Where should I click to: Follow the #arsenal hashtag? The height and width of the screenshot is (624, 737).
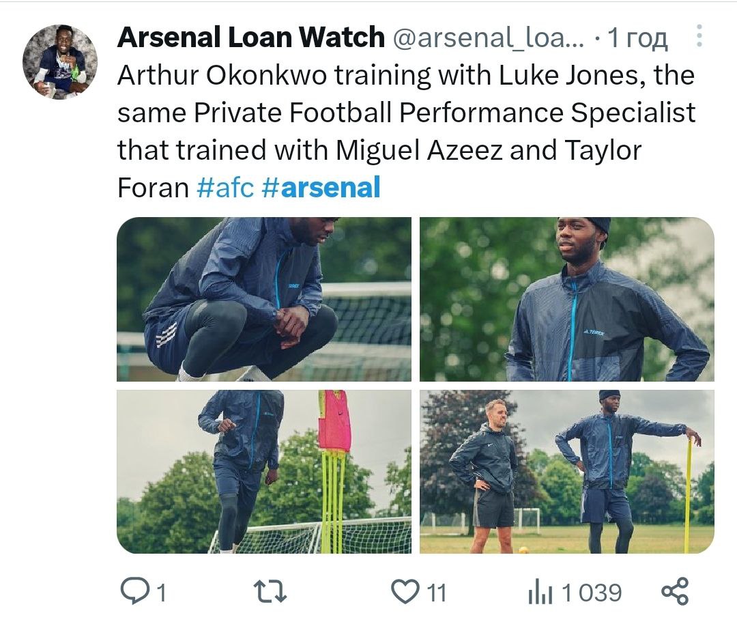click(321, 188)
